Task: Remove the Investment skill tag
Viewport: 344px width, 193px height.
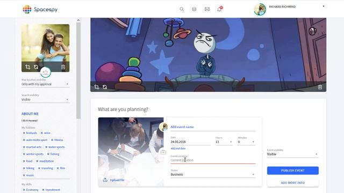Action: point(43,190)
